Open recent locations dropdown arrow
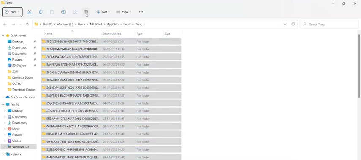The width and height of the screenshot is (361, 160). click(x=20, y=24)
